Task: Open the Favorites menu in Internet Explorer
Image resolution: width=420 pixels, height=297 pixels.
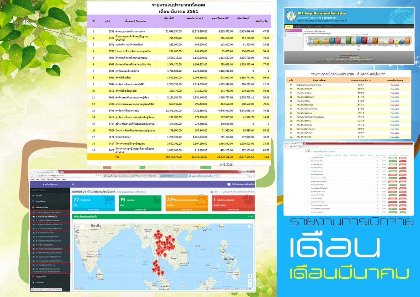Action: [x=50, y=179]
